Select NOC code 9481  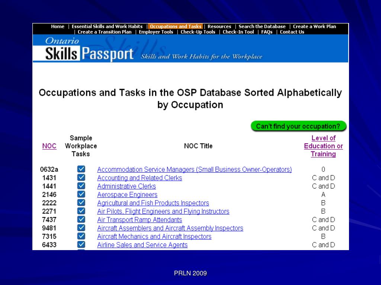(49, 228)
